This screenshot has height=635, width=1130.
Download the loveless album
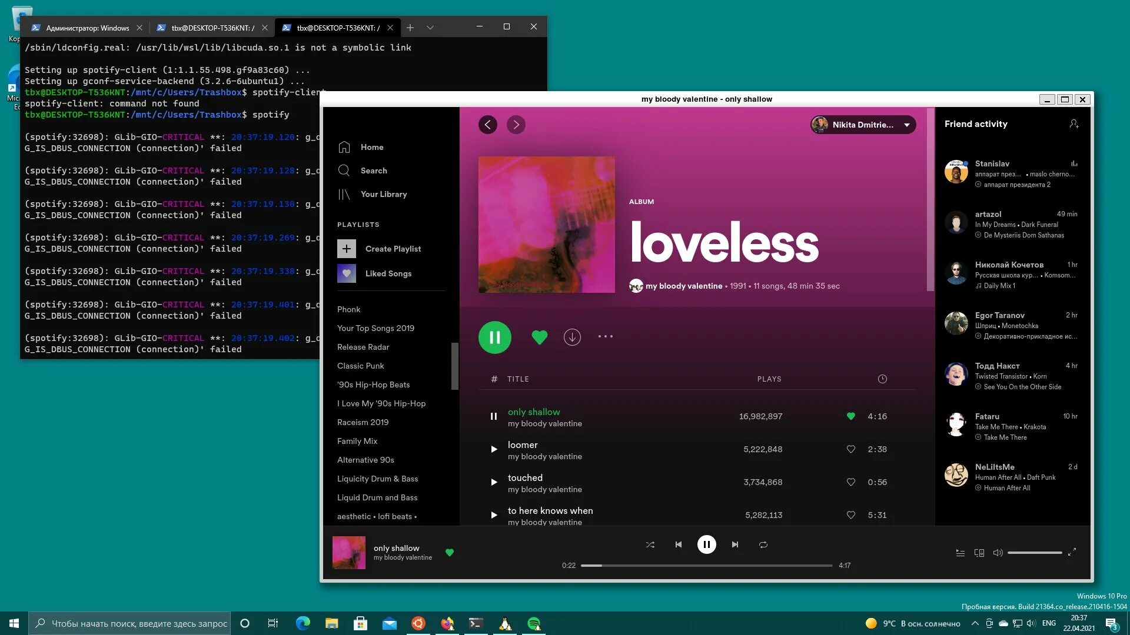[x=572, y=337]
